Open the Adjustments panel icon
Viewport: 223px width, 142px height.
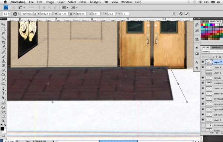click(x=197, y=48)
